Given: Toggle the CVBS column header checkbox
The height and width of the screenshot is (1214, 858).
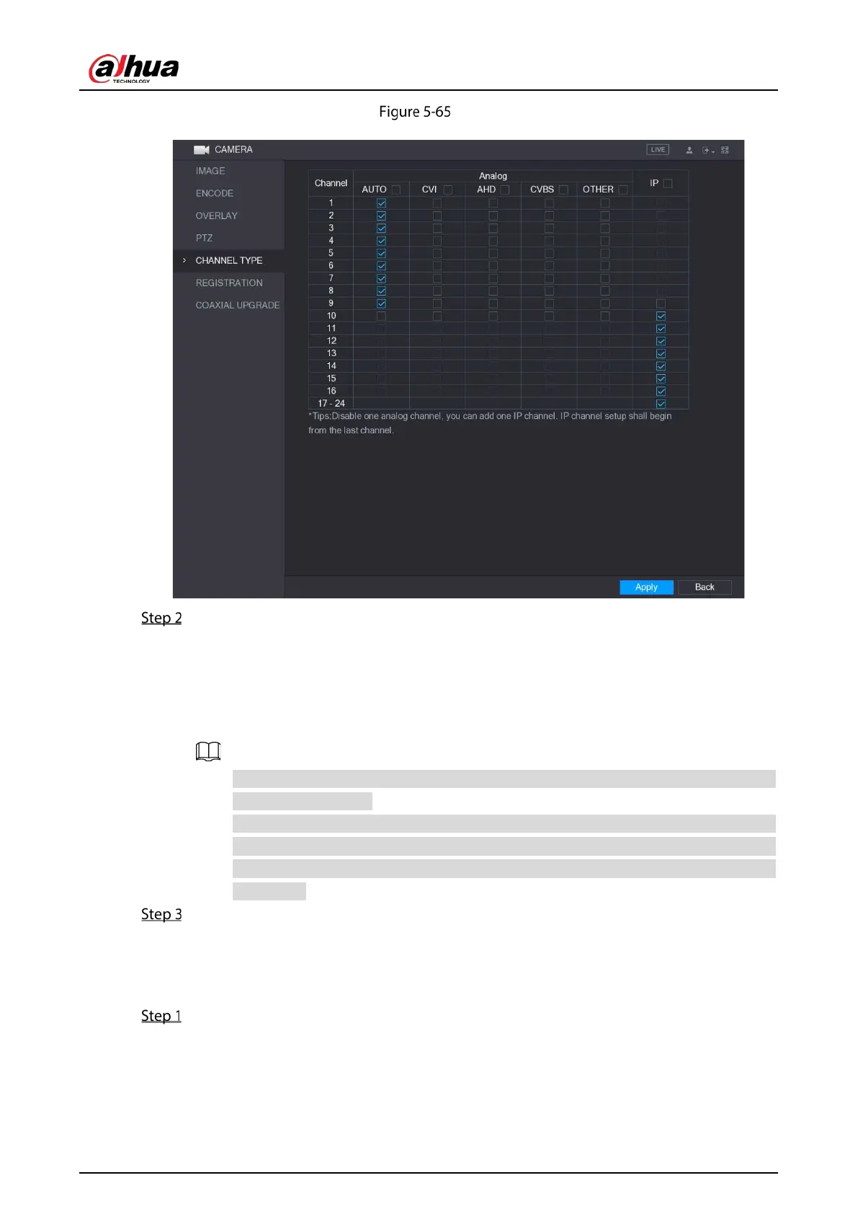Looking at the screenshot, I should point(563,190).
